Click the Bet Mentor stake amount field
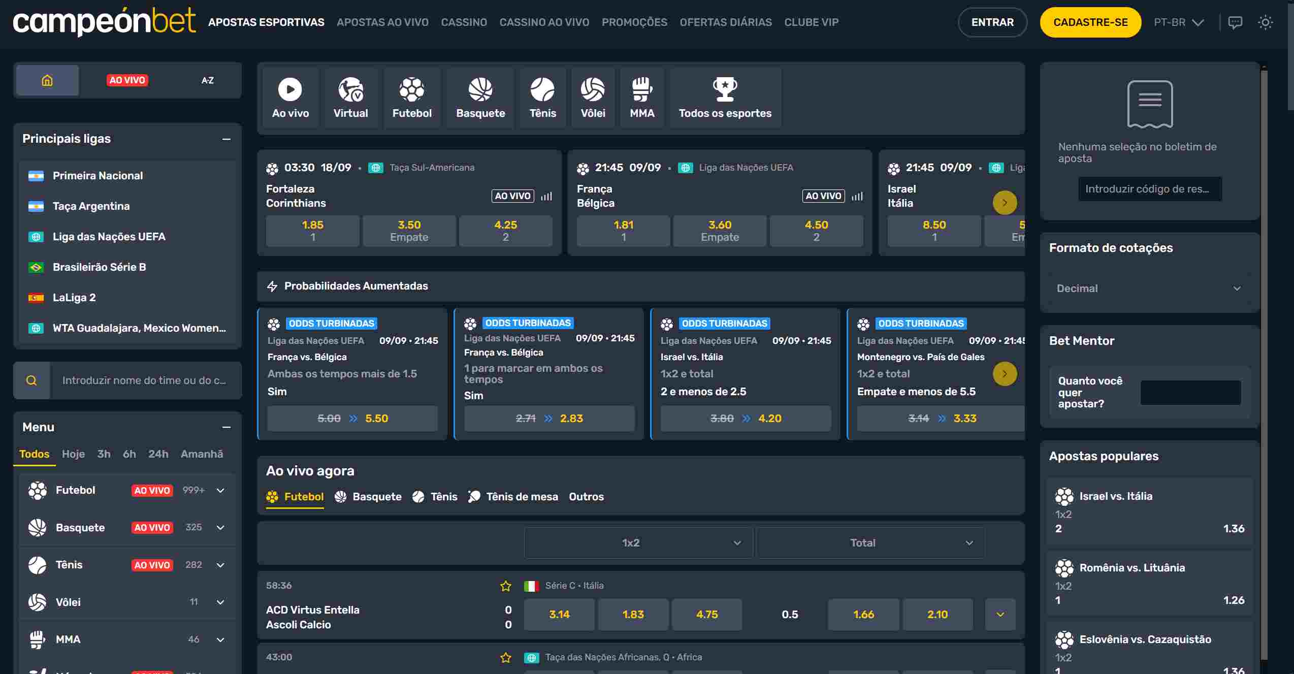Viewport: 1294px width, 674px height. (1190, 392)
